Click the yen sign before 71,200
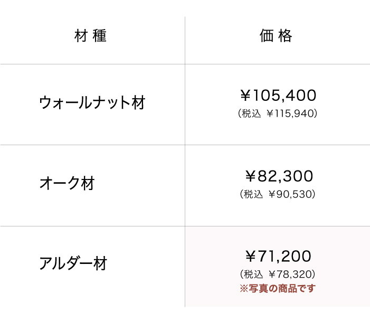 pyautogui.click(x=251, y=257)
